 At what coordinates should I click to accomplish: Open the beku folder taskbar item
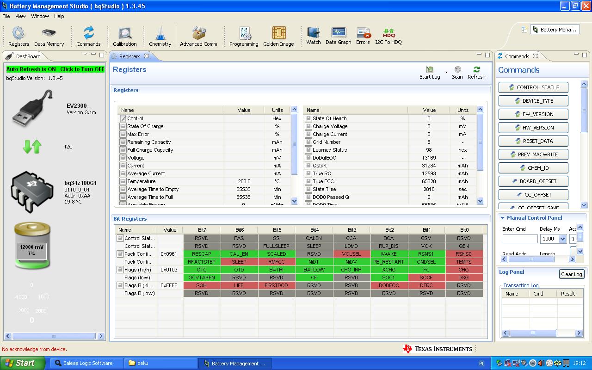tap(160, 363)
